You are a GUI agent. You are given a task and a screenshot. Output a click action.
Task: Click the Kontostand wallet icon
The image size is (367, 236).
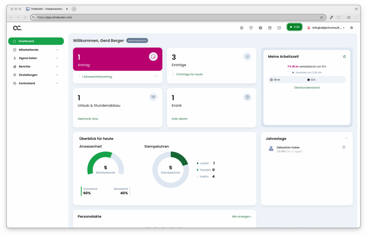point(14,83)
